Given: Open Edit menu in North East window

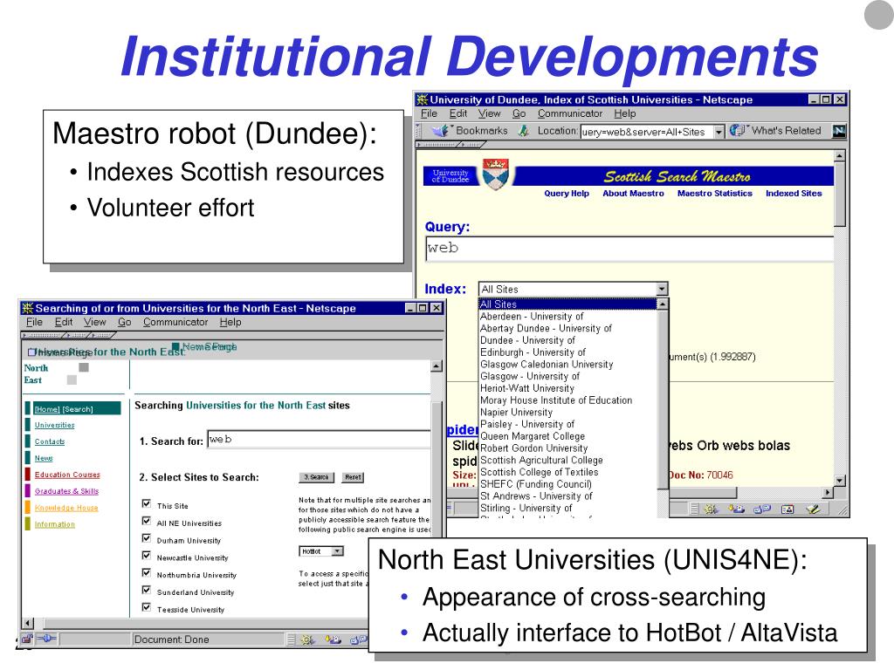Looking at the screenshot, I should pos(64,322).
